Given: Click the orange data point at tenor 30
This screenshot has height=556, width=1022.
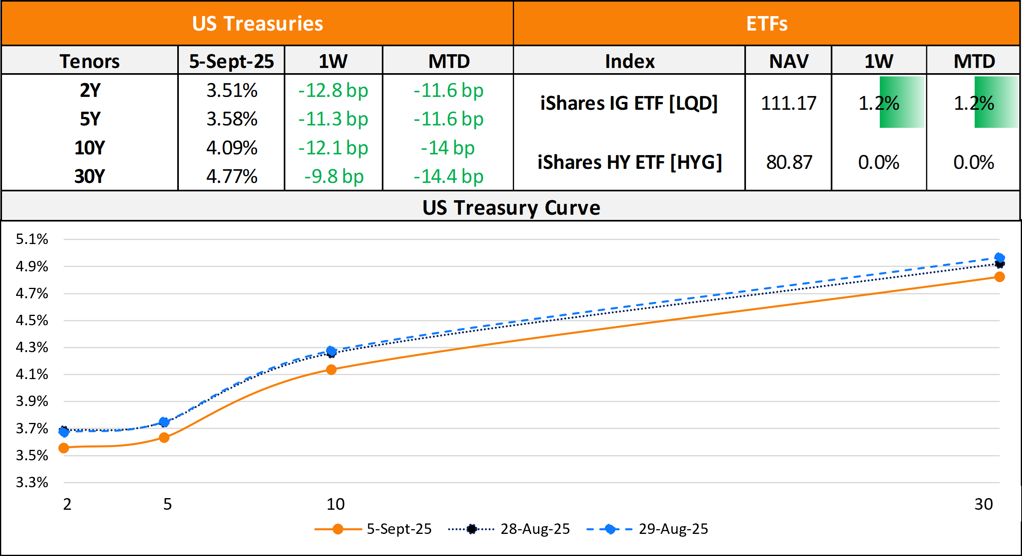Looking at the screenshot, I should tap(999, 277).
